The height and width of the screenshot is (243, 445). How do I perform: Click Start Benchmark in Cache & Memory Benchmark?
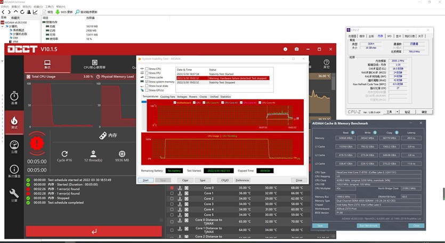click(368, 225)
